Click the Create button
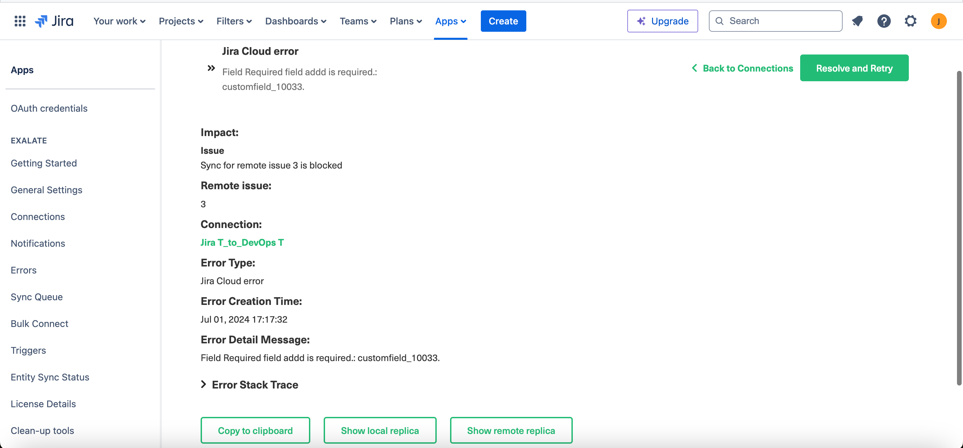This screenshot has width=963, height=448. coord(503,21)
